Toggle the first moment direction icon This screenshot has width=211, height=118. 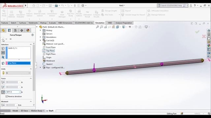pyautogui.click(x=3, y=105)
